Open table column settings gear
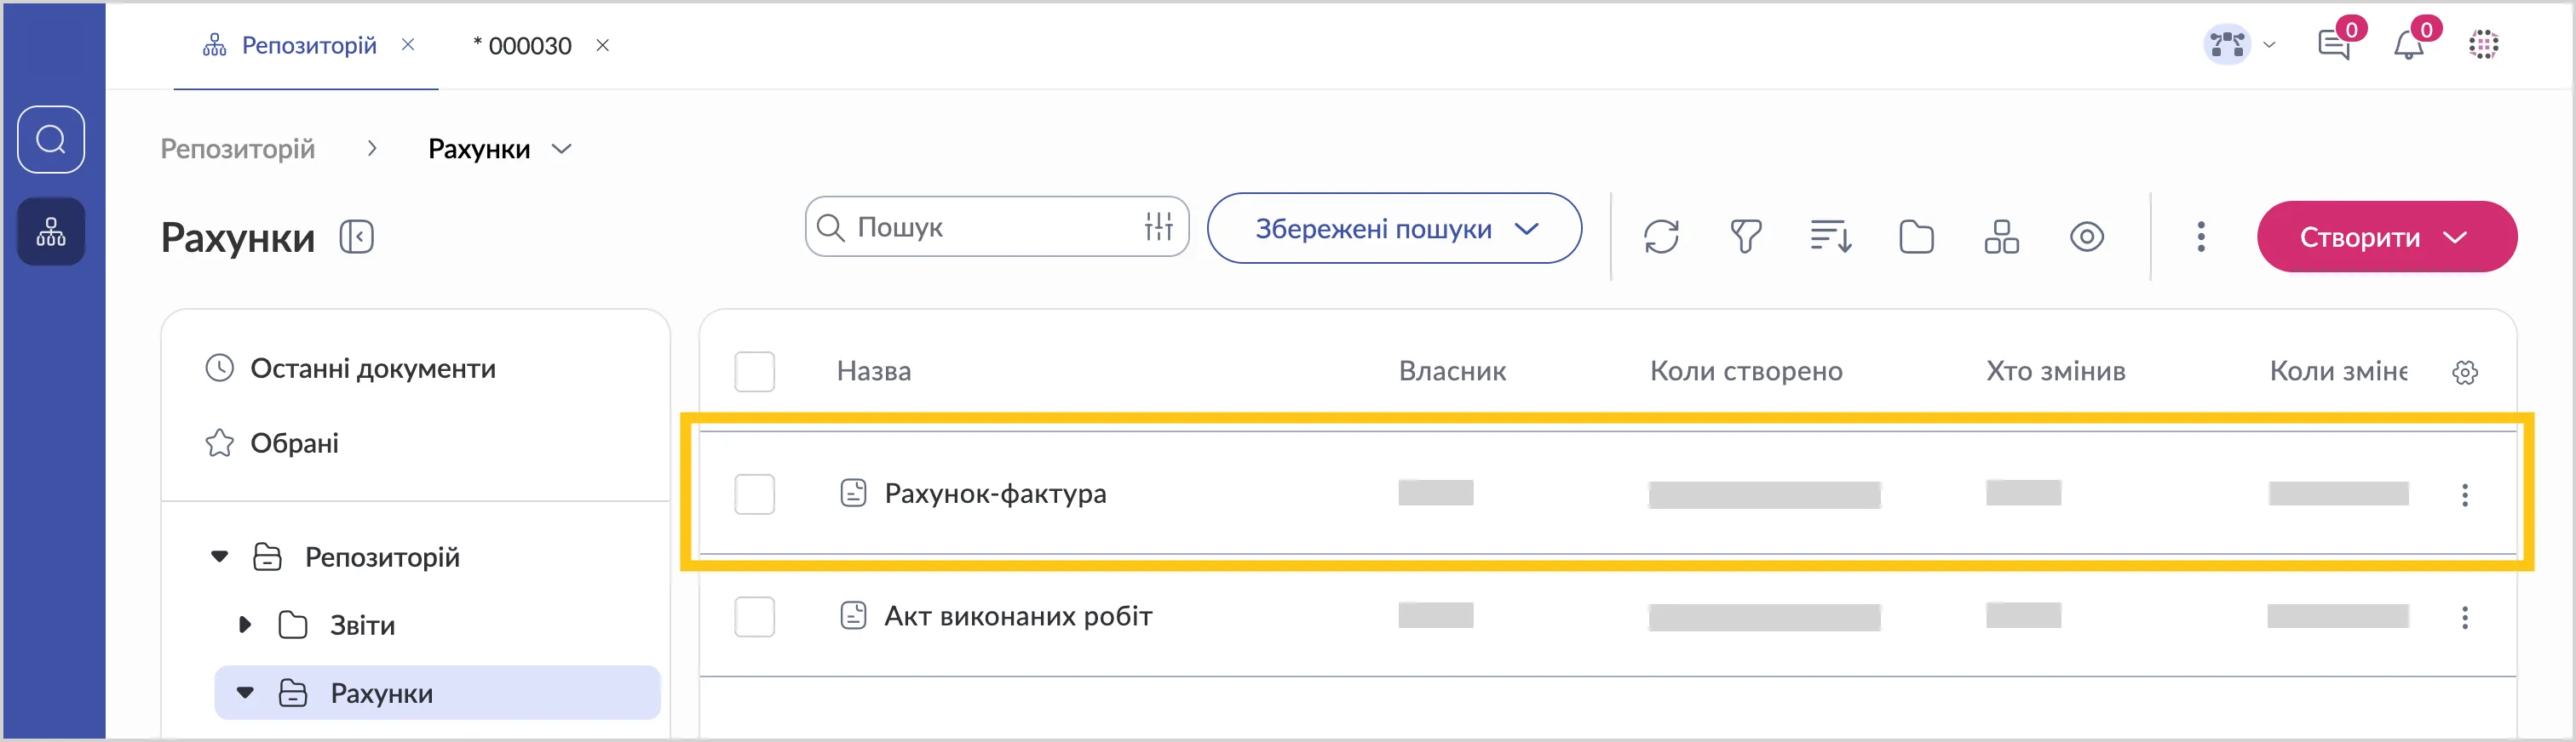The width and height of the screenshot is (2576, 742). [x=2465, y=373]
